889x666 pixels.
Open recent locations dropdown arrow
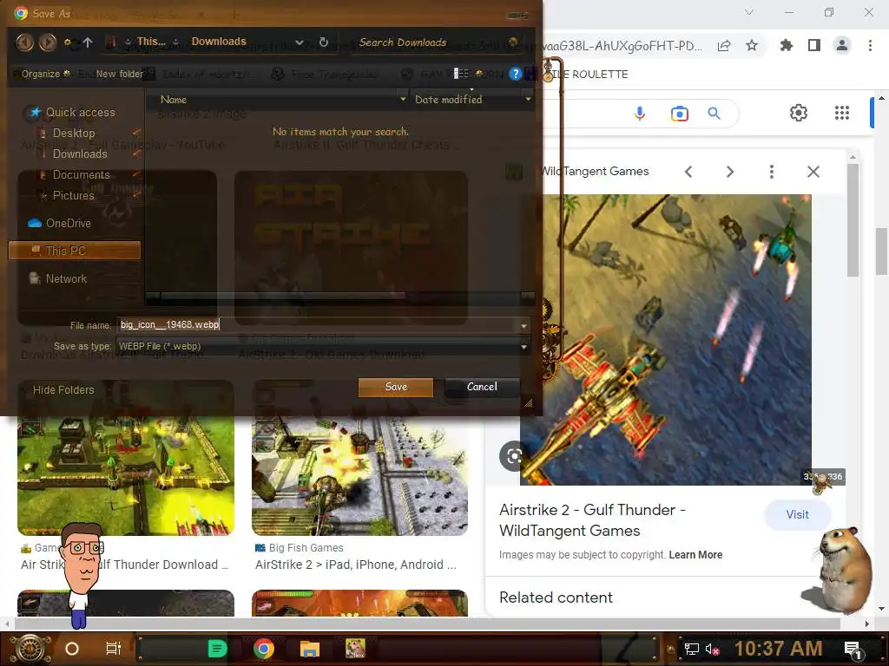pyautogui.click(x=68, y=42)
